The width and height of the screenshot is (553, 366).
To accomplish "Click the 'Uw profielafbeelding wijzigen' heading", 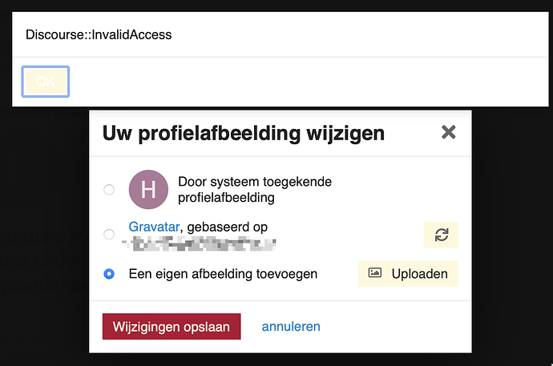I will (x=244, y=134).
